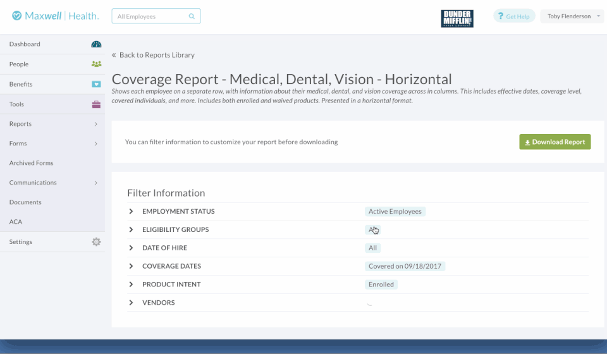This screenshot has height=354, width=607.
Task: Expand the Eligibility Groups filter
Action: pyautogui.click(x=132, y=229)
